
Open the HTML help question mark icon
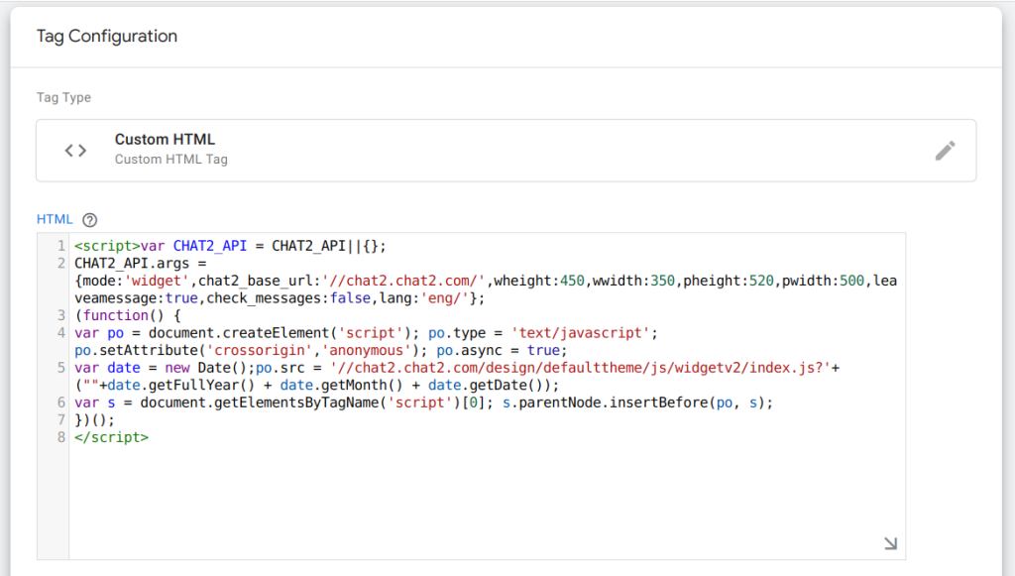pos(90,220)
